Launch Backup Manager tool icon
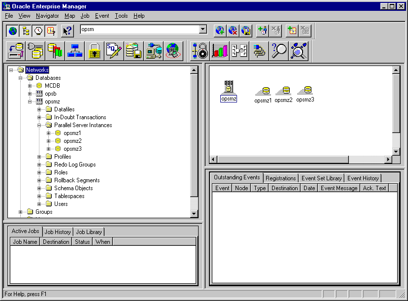Viewport: 408px width, 301px height. (16, 51)
